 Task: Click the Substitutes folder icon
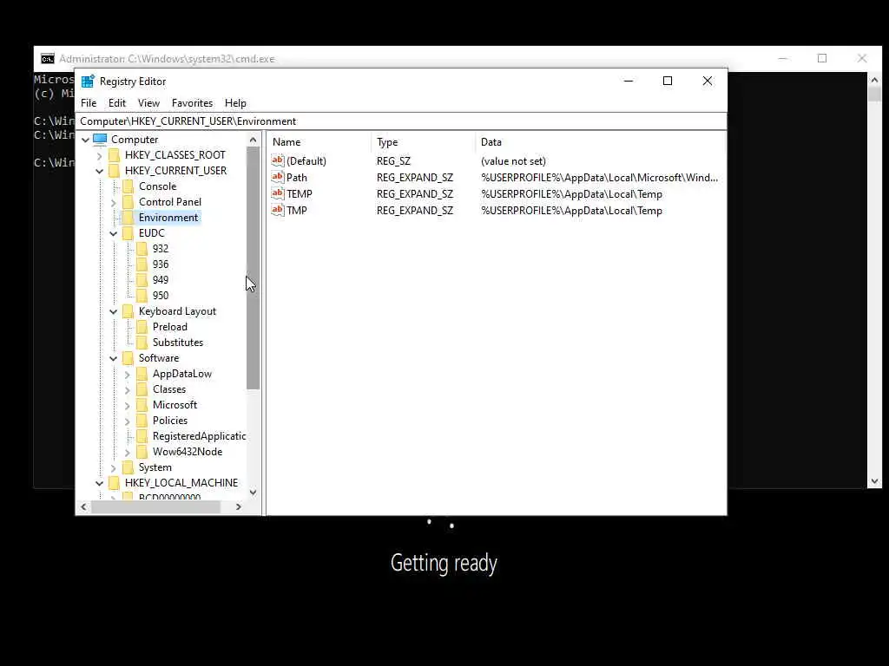pyautogui.click(x=142, y=342)
